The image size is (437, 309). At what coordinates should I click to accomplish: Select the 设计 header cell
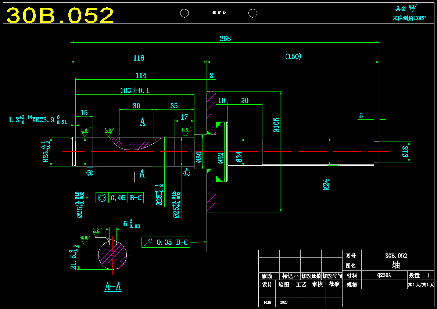click(x=267, y=284)
